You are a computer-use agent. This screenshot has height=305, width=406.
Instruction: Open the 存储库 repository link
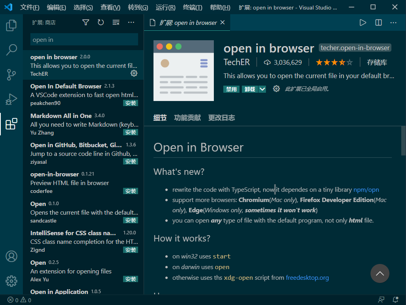point(377,62)
